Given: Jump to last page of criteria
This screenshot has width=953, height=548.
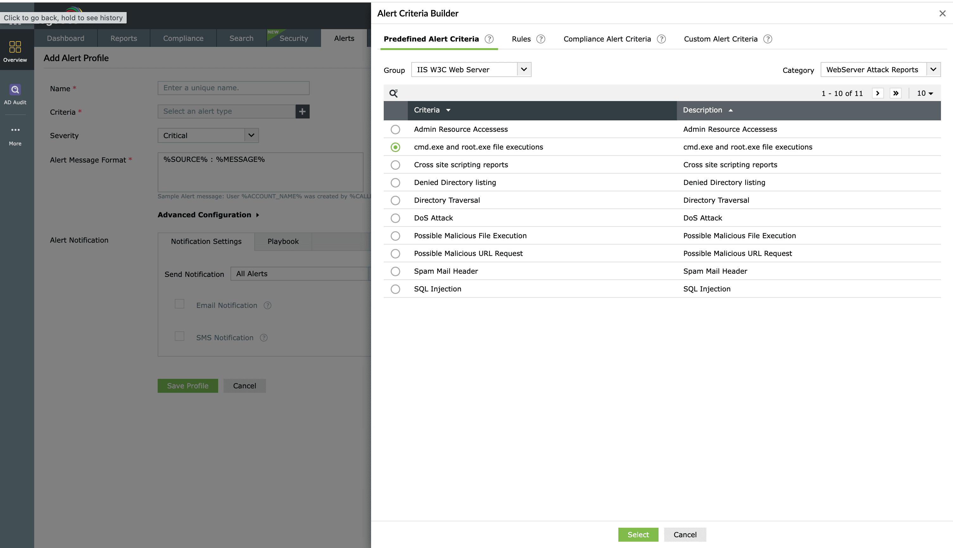Looking at the screenshot, I should pos(895,93).
